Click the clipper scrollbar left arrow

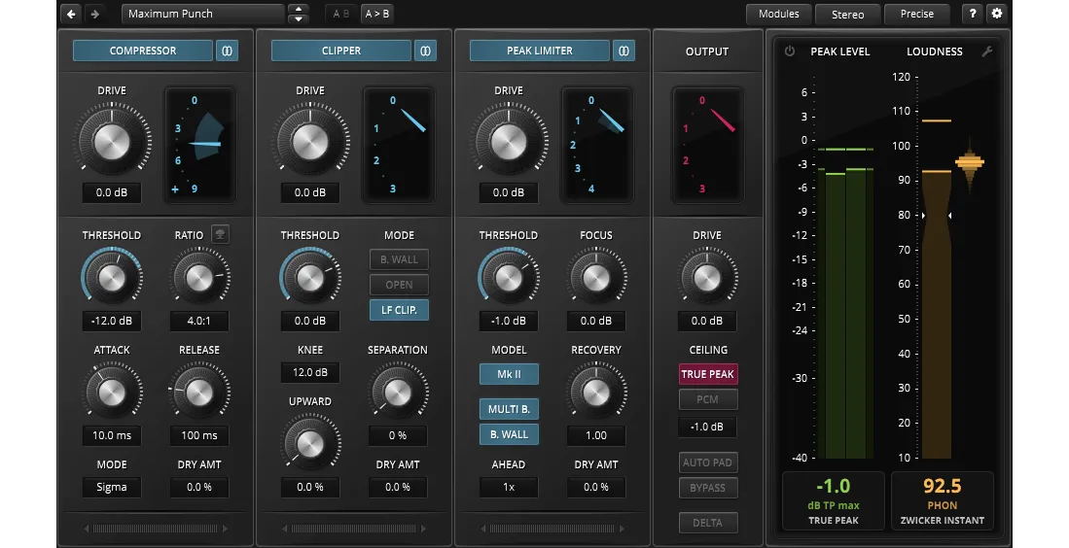(285, 529)
